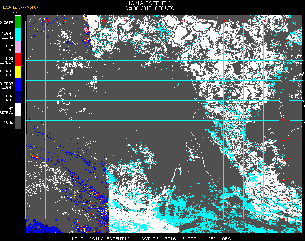Click the NONE legend label
The image size is (305, 241).
8,122
